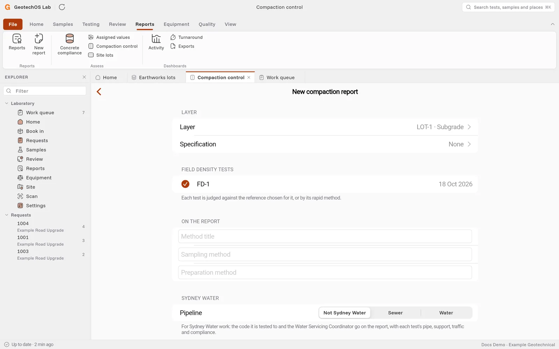Close the Explorer panel
This screenshot has height=349, width=559.
pyautogui.click(x=84, y=77)
